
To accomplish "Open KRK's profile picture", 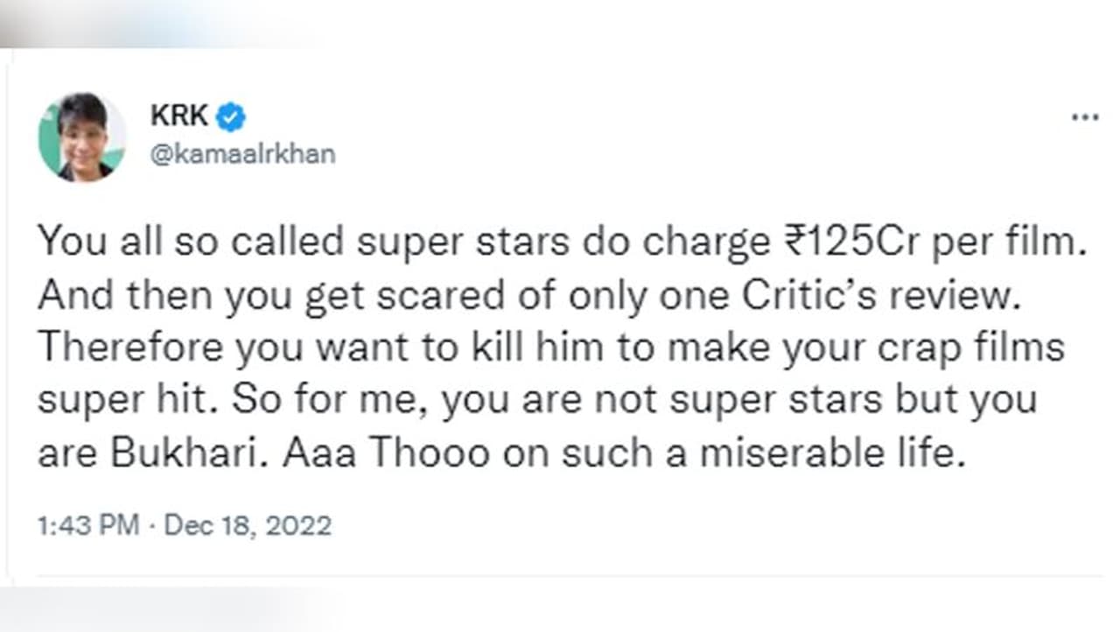I will (x=81, y=137).
